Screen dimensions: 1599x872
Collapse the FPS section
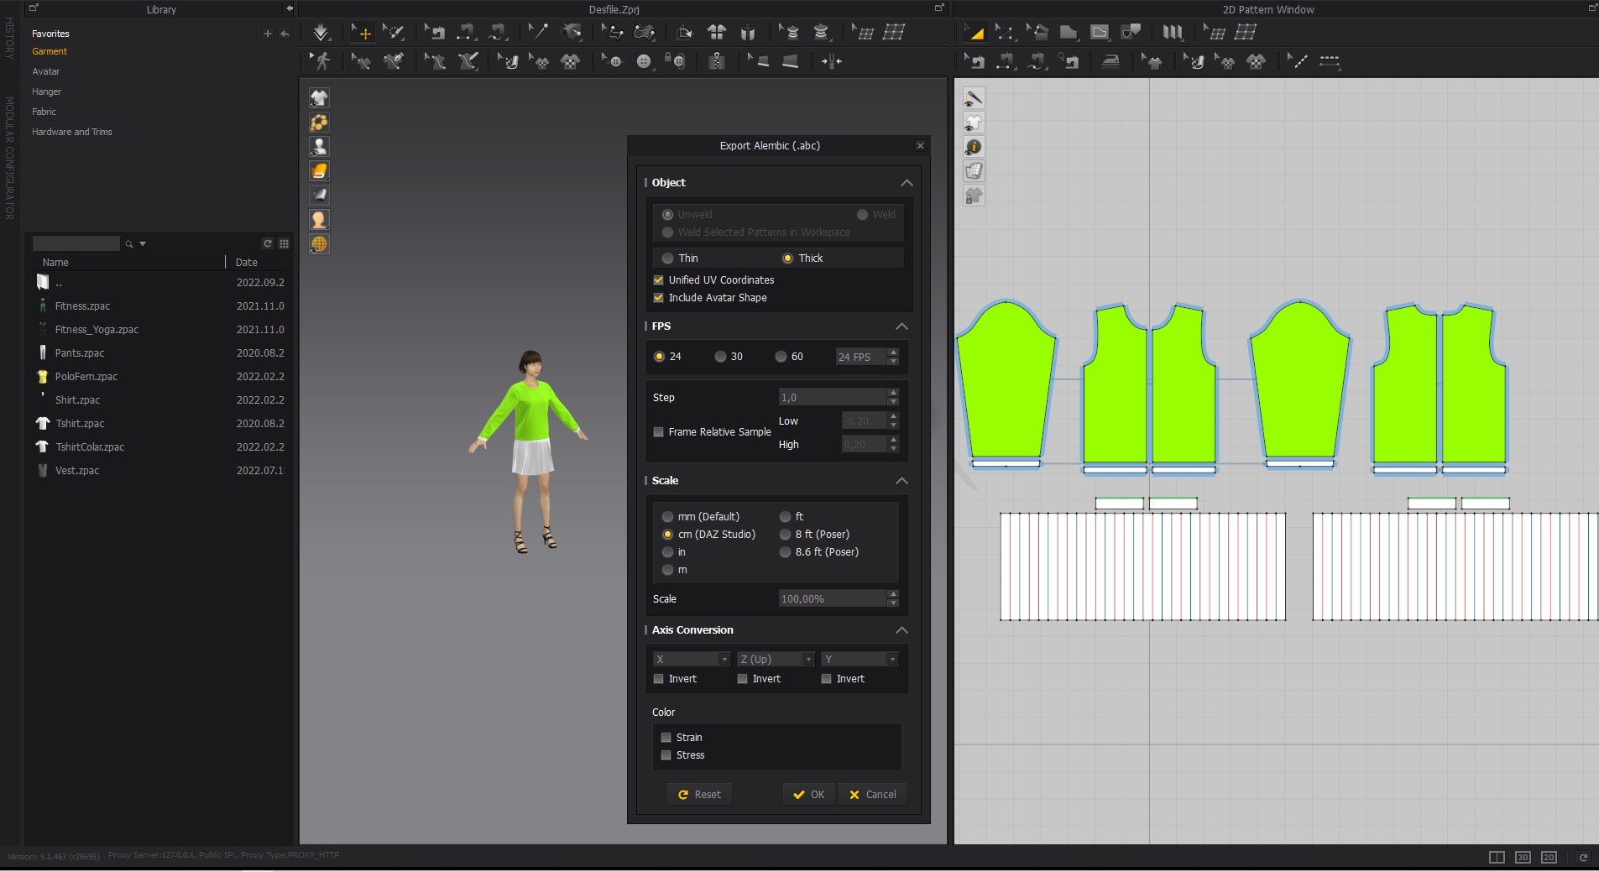(901, 326)
